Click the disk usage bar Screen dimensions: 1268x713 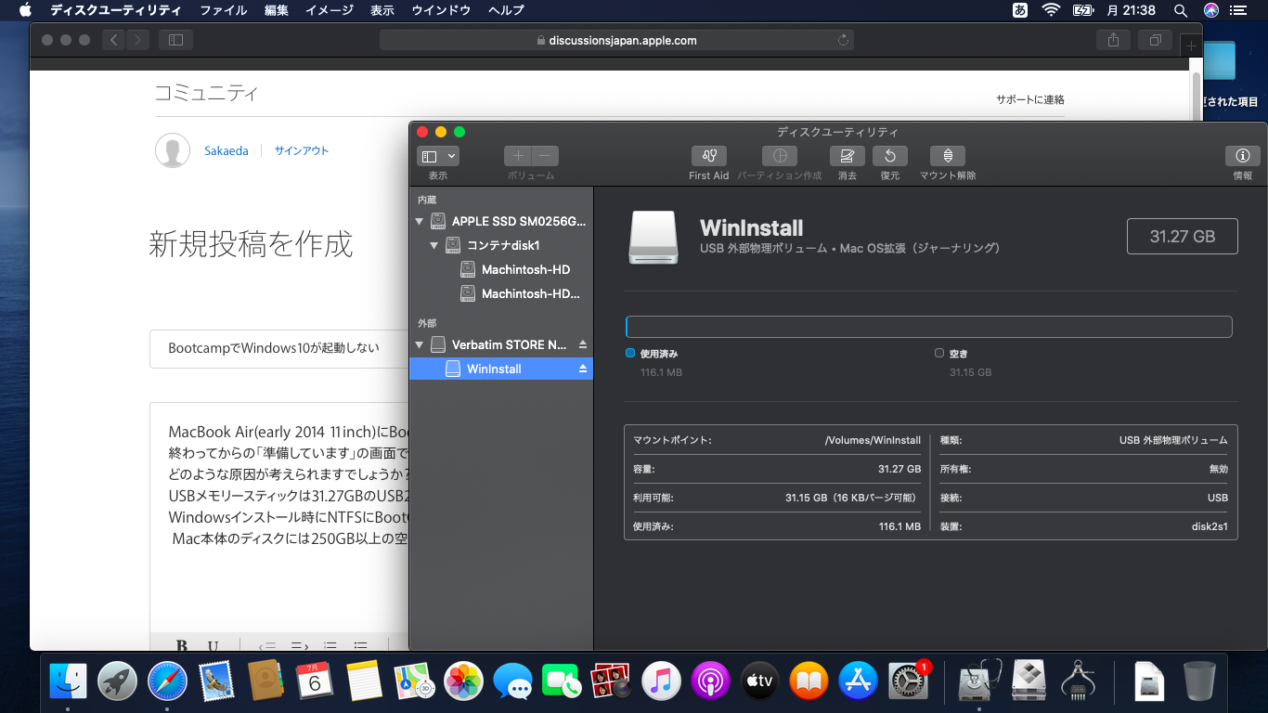coord(928,327)
